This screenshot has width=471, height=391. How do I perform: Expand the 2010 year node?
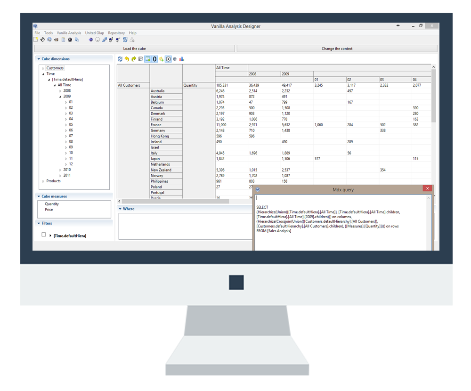[x=60, y=170]
